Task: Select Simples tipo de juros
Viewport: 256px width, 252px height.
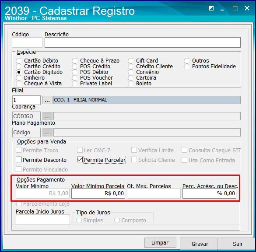Action: [79, 220]
